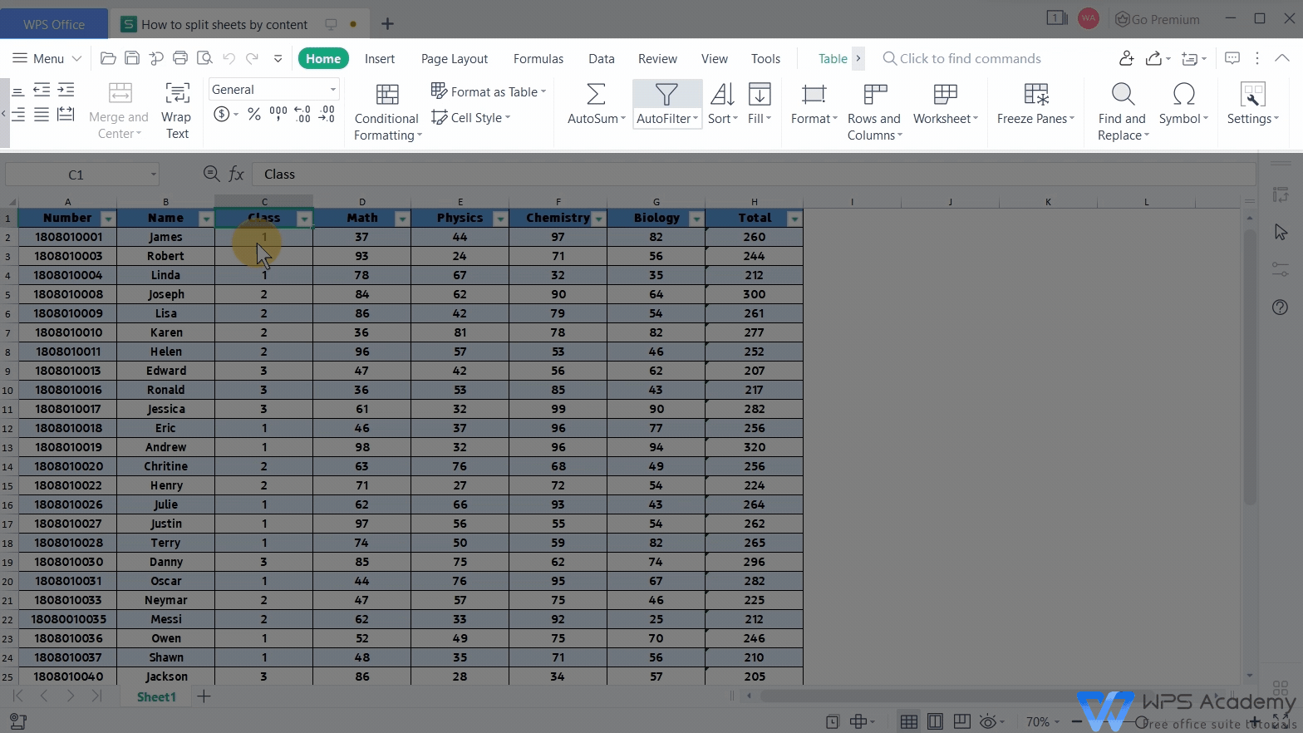Toggle the AutoFilter funnel button
This screenshot has height=733, width=1303.
tap(666, 94)
